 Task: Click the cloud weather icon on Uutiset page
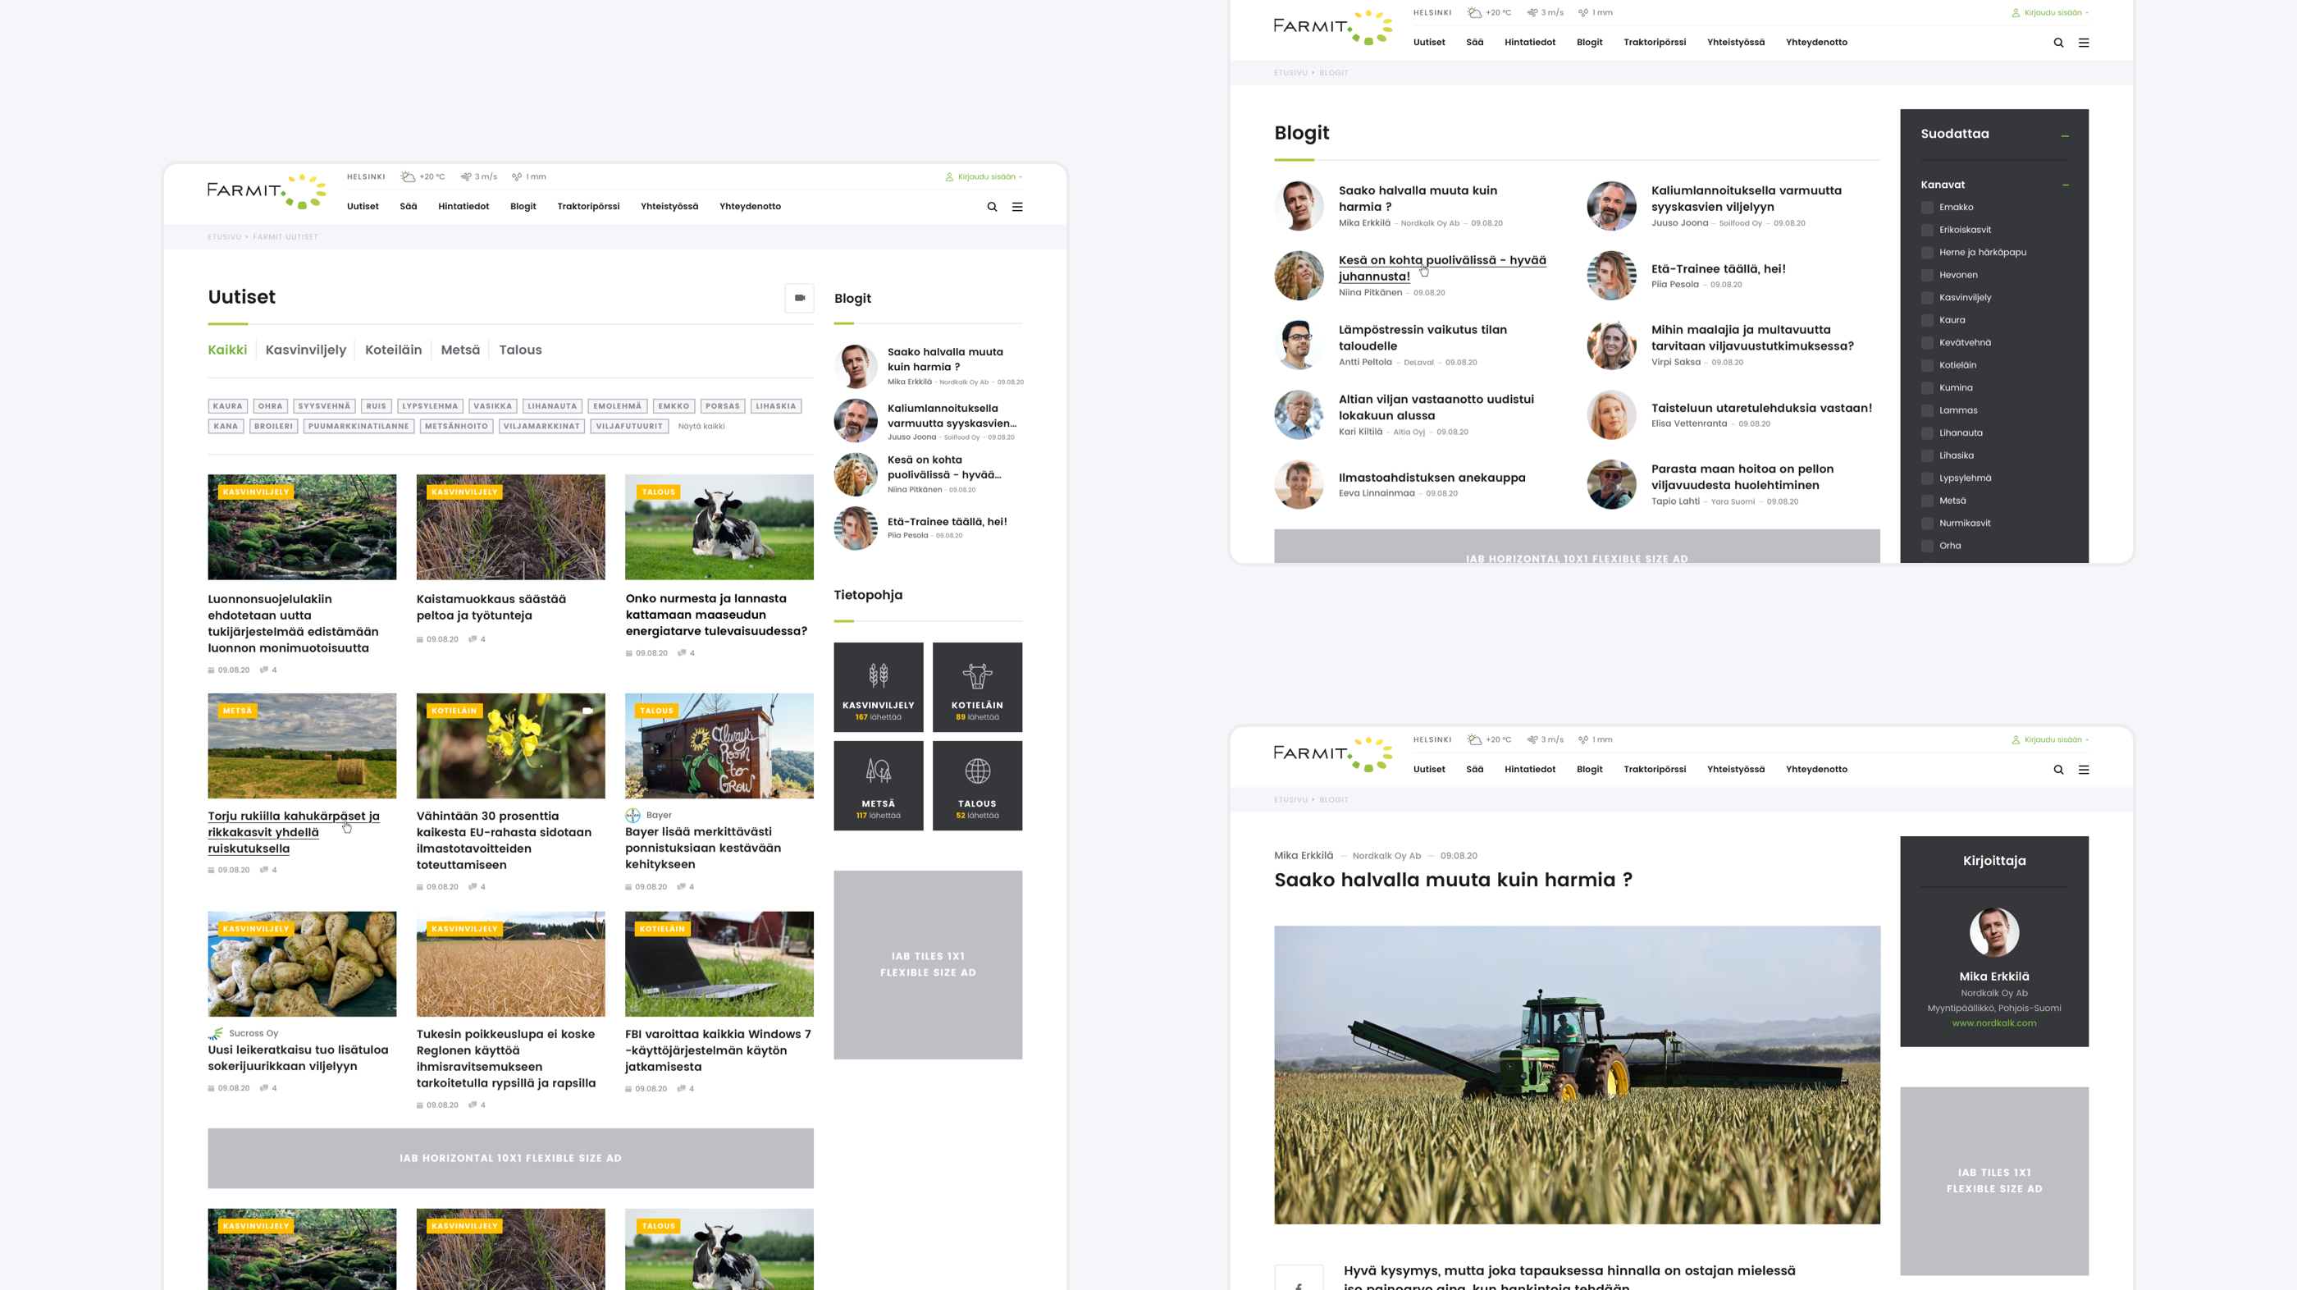(408, 176)
